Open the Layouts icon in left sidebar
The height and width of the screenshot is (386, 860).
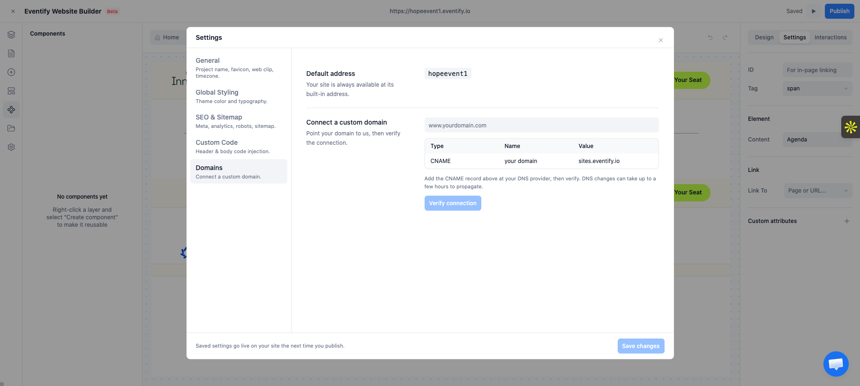pyautogui.click(x=11, y=91)
